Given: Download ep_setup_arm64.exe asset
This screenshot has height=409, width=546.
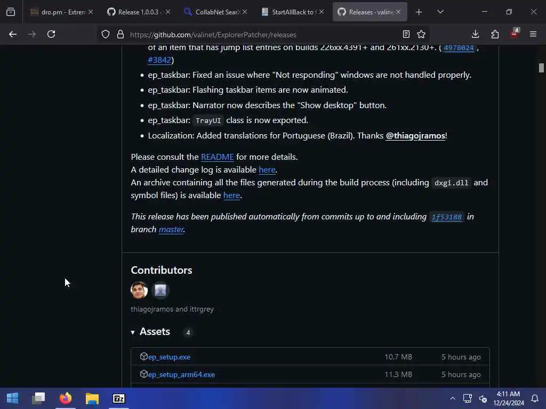Looking at the screenshot, I should point(181,374).
